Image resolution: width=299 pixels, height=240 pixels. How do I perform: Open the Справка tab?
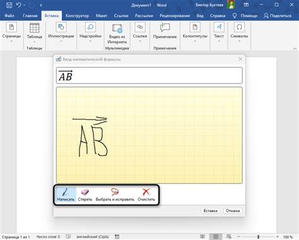218,16
